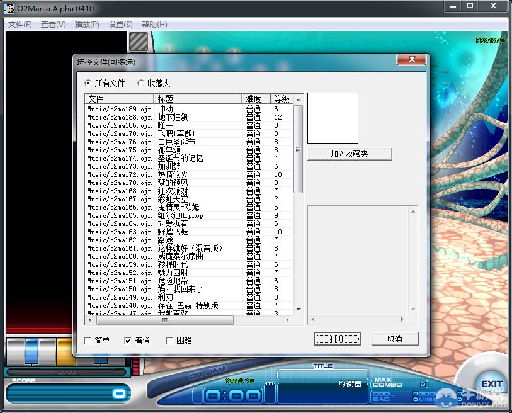Enable the 困难 difficulty checkbox
Image resolution: width=512 pixels, height=413 pixels.
tap(169, 341)
